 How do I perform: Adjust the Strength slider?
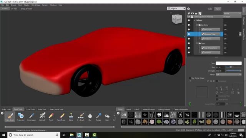tap(233, 71)
